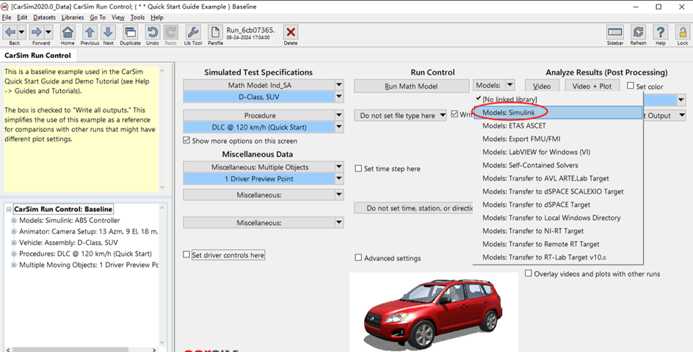Click the Math Model: Ind_SA button
Viewport: 693px width, 352px height.
pyautogui.click(x=259, y=85)
